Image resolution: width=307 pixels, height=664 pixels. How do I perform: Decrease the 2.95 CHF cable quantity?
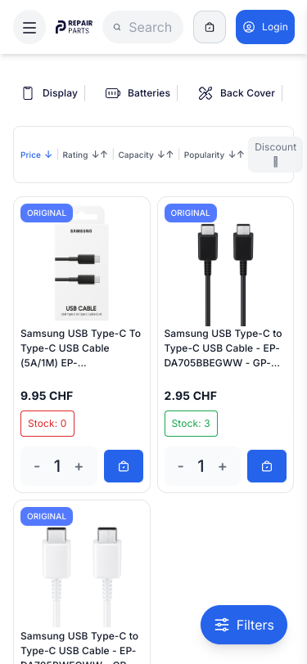pyautogui.click(x=181, y=467)
